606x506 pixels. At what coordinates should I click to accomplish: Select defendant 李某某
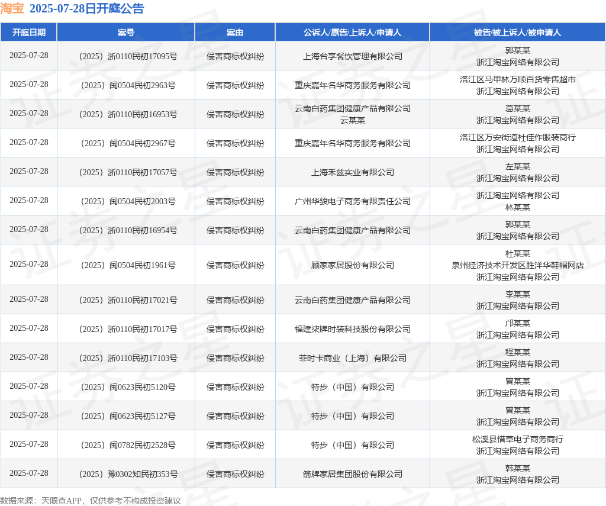point(517,294)
